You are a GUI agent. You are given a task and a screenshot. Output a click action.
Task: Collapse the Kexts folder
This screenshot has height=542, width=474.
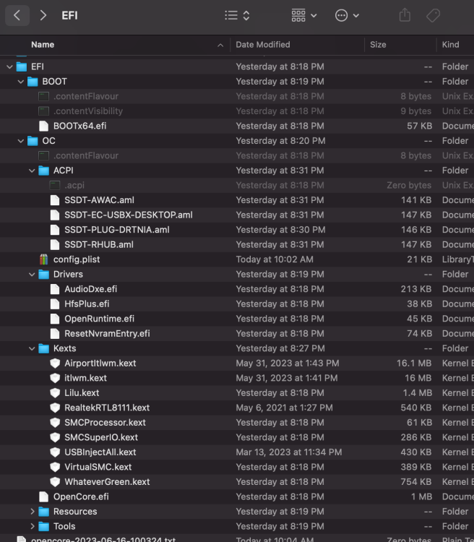[x=32, y=348]
